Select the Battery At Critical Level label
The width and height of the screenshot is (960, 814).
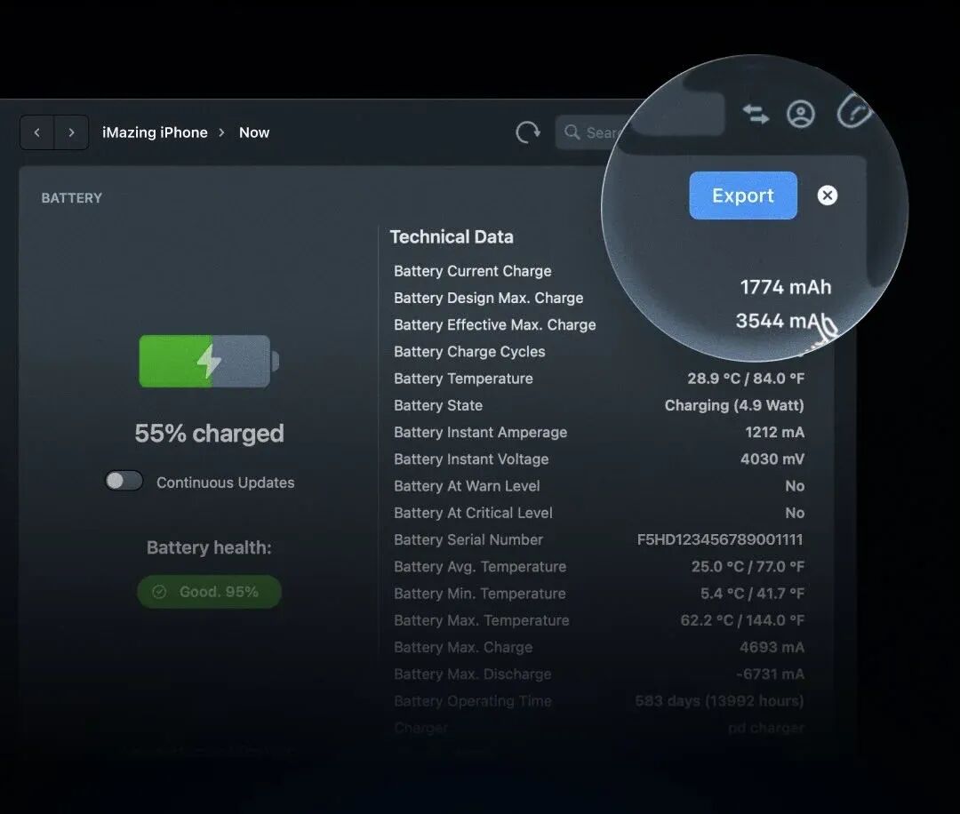click(473, 513)
